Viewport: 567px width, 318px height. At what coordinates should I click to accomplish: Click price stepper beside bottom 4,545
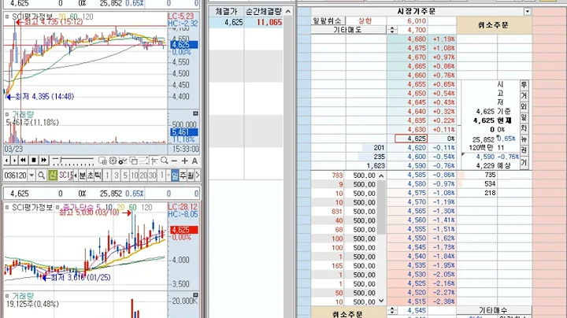pos(392,310)
